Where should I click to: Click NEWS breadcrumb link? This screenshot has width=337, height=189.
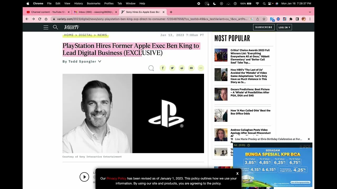(102, 35)
